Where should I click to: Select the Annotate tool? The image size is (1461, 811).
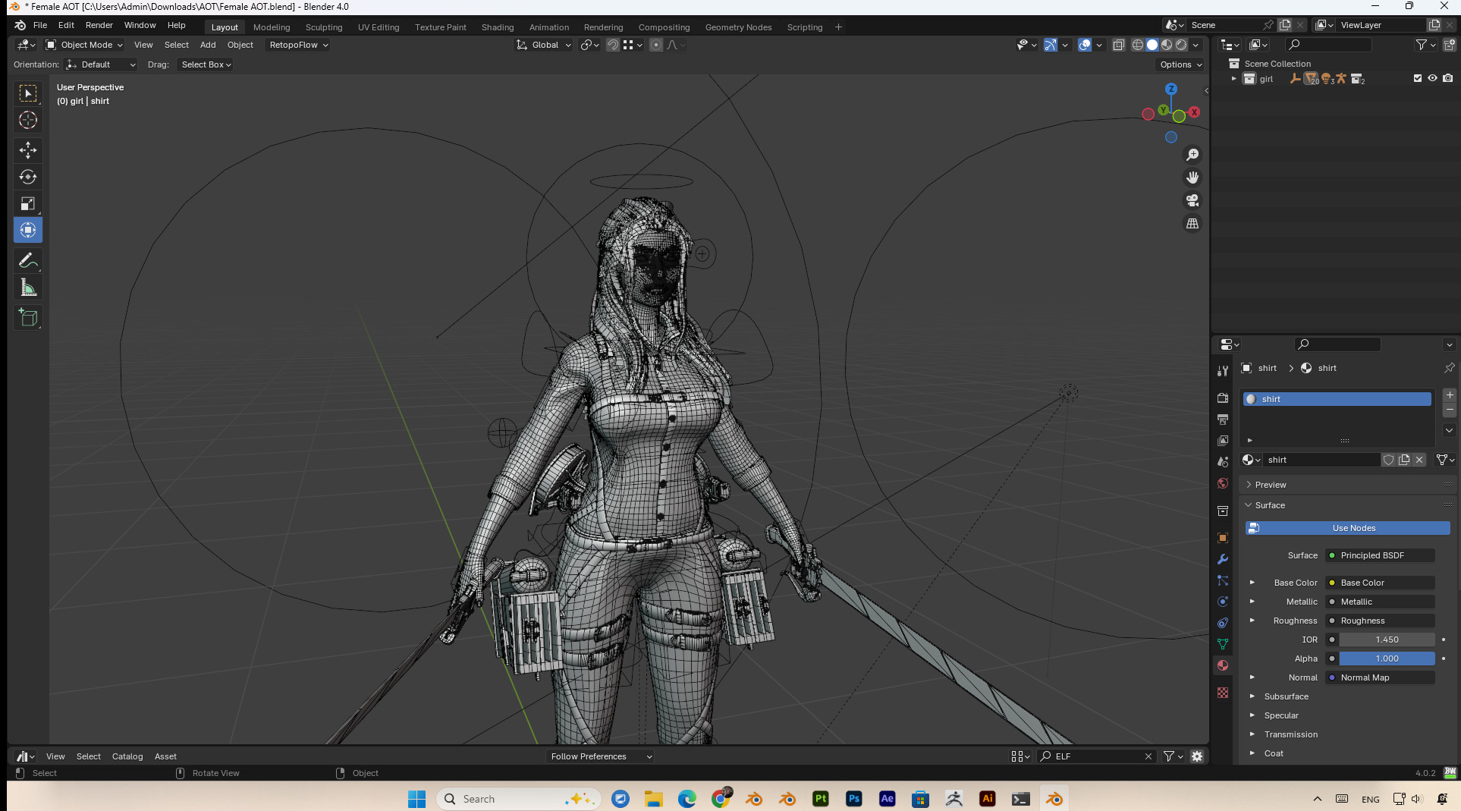point(28,261)
